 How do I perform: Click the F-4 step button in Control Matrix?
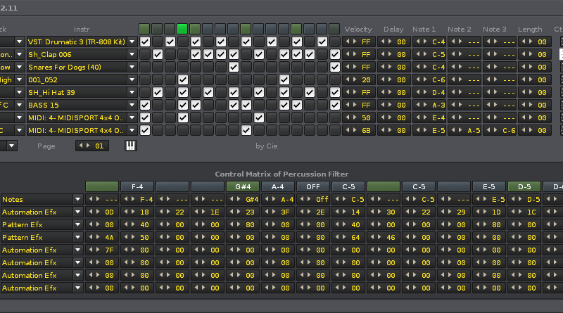tap(137, 187)
